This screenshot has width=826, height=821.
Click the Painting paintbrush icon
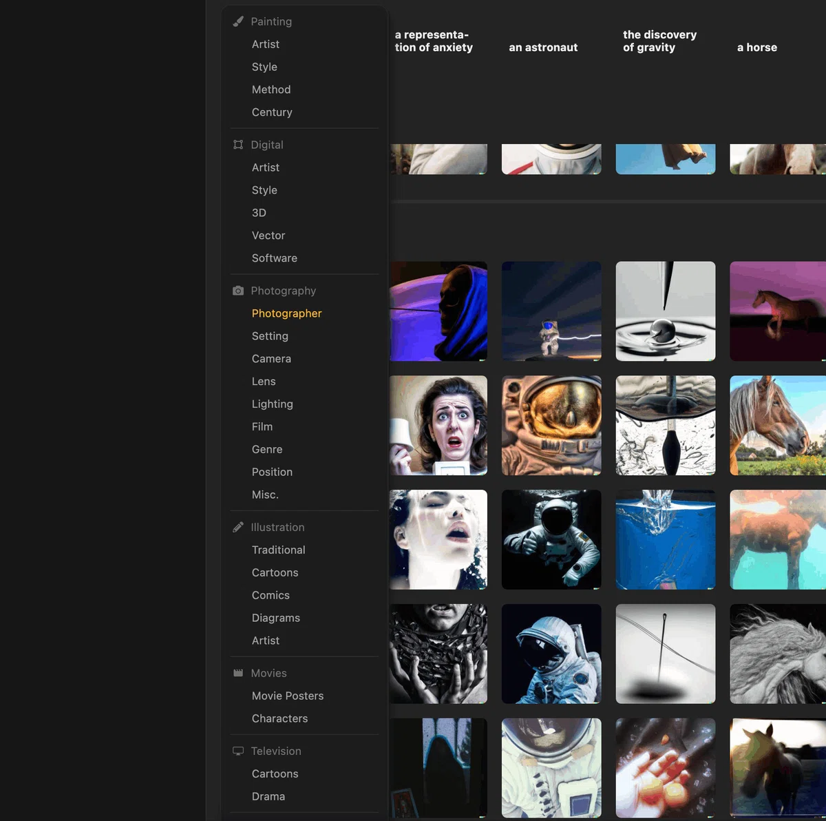click(x=238, y=21)
